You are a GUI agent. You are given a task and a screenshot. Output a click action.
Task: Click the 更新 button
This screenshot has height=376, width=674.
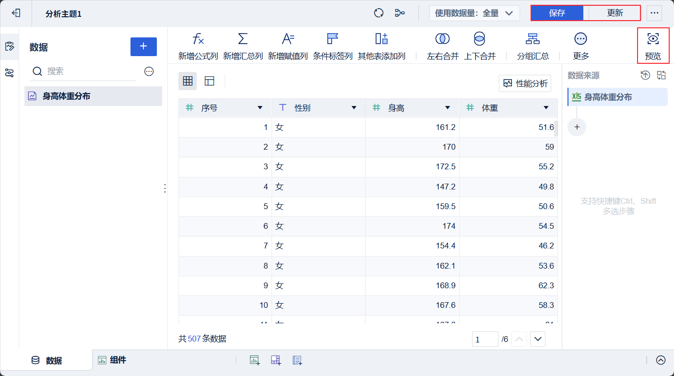click(615, 13)
